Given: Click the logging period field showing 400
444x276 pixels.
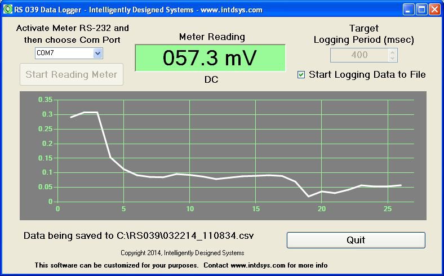Looking at the screenshot, I should pos(359,55).
